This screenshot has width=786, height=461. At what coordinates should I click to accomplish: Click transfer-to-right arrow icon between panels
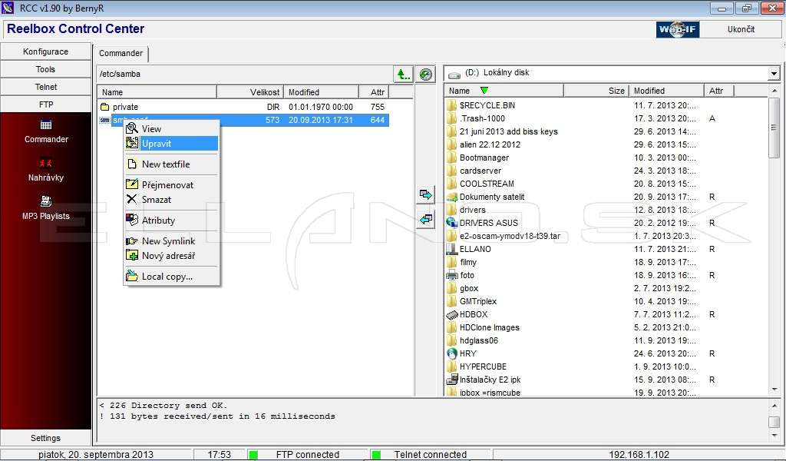(x=425, y=194)
